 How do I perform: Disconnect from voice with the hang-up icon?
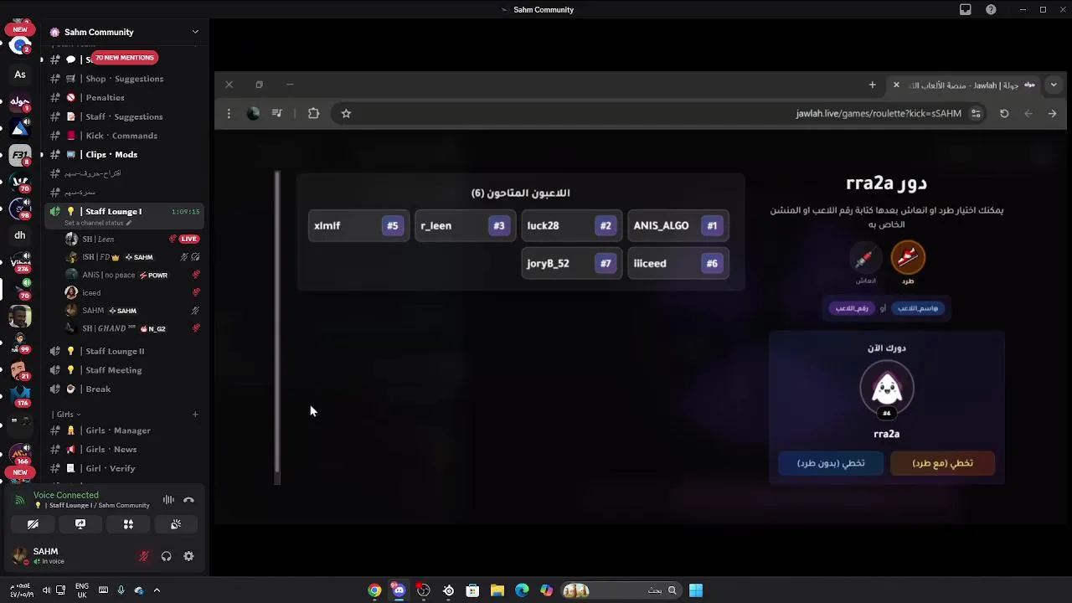188,500
